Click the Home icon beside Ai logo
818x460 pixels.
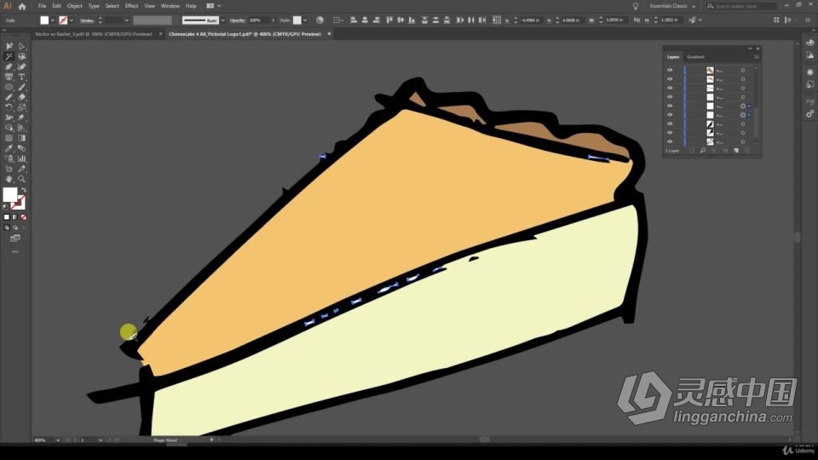pos(22,6)
